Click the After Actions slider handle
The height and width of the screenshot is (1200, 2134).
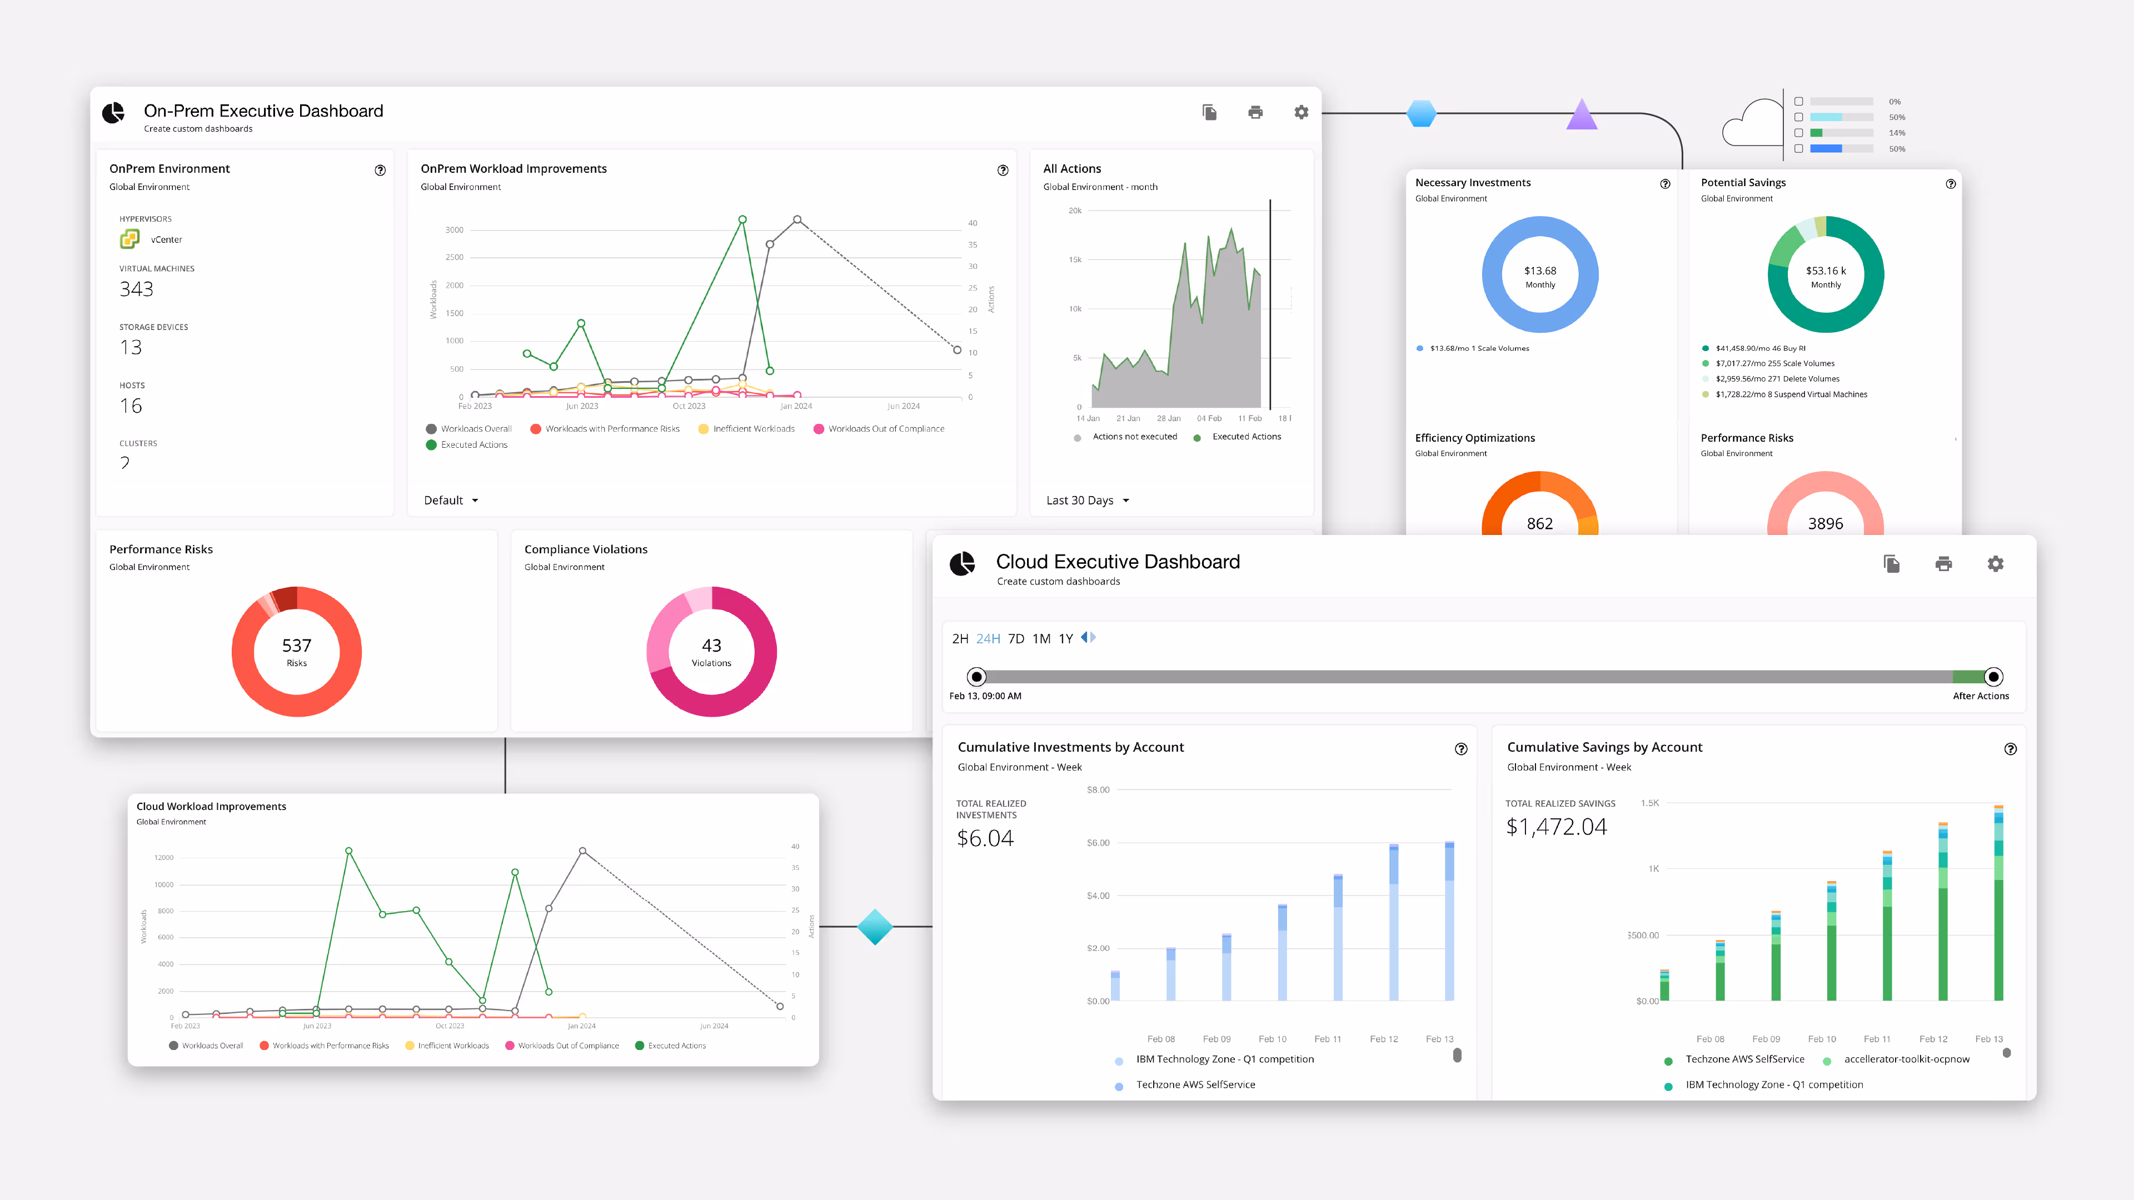[x=1994, y=677]
